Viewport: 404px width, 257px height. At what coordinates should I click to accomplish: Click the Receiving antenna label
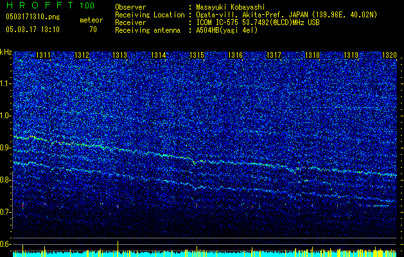point(148,30)
